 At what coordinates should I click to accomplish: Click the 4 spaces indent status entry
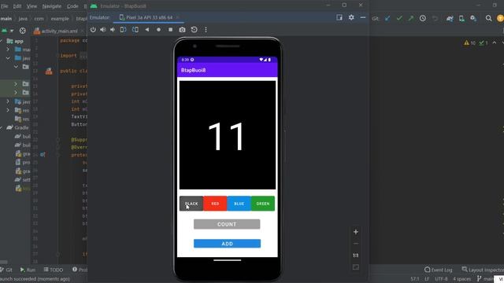pos(462,279)
